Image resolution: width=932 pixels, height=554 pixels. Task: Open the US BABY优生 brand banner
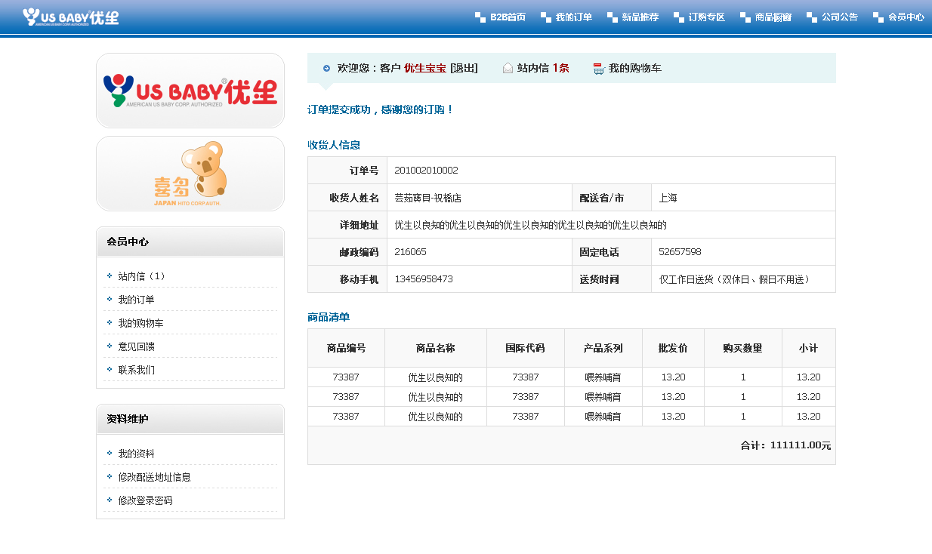[190, 91]
